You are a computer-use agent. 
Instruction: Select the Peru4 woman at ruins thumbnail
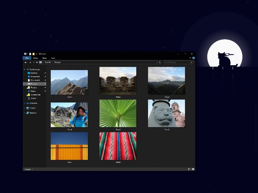click(x=69, y=115)
